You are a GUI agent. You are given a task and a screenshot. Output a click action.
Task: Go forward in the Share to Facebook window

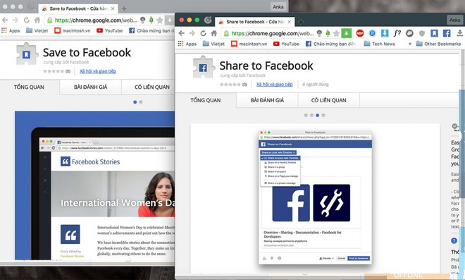[192, 33]
